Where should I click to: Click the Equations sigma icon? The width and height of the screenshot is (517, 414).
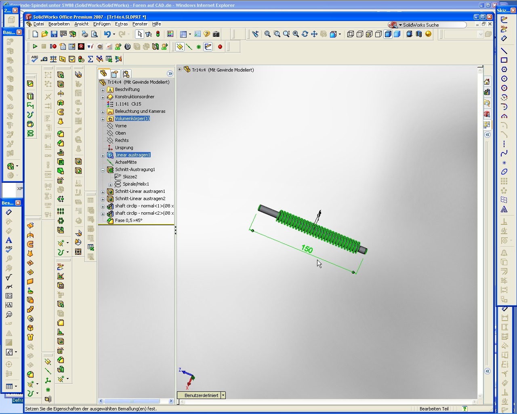[x=90, y=59]
